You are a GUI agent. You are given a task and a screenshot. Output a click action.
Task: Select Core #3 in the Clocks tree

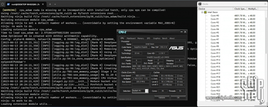click(x=215, y=26)
